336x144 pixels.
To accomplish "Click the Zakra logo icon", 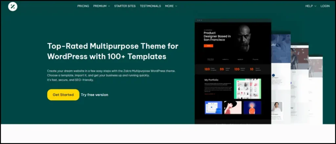I will point(13,6).
